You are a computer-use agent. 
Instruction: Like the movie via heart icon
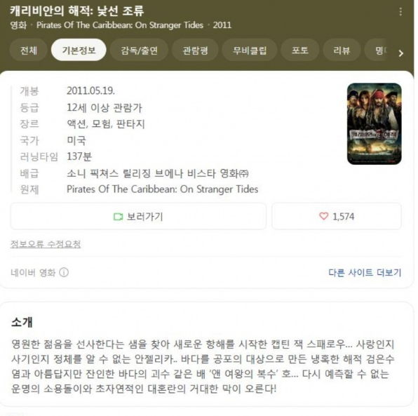tap(323, 216)
